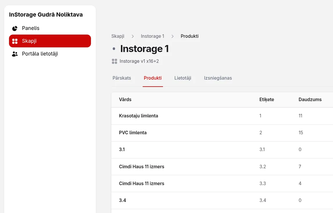Click the Instorage v1 x16+2 model text
The height and width of the screenshot is (213, 333).
[x=139, y=61]
